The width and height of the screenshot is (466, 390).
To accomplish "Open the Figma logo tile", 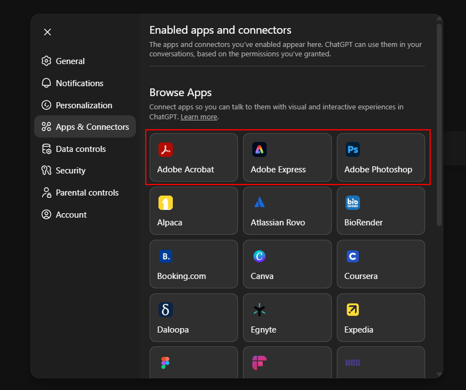I will click(193, 362).
